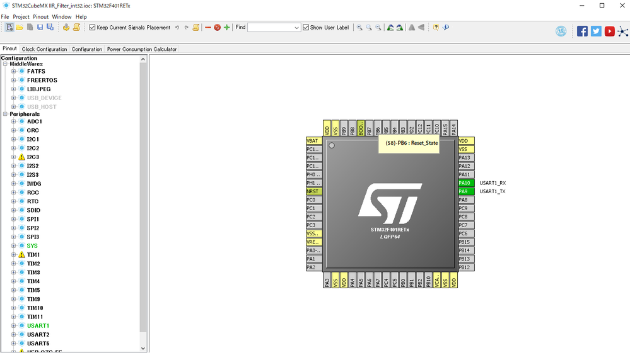
Task: Open the Pinout menu
Action: (40, 17)
